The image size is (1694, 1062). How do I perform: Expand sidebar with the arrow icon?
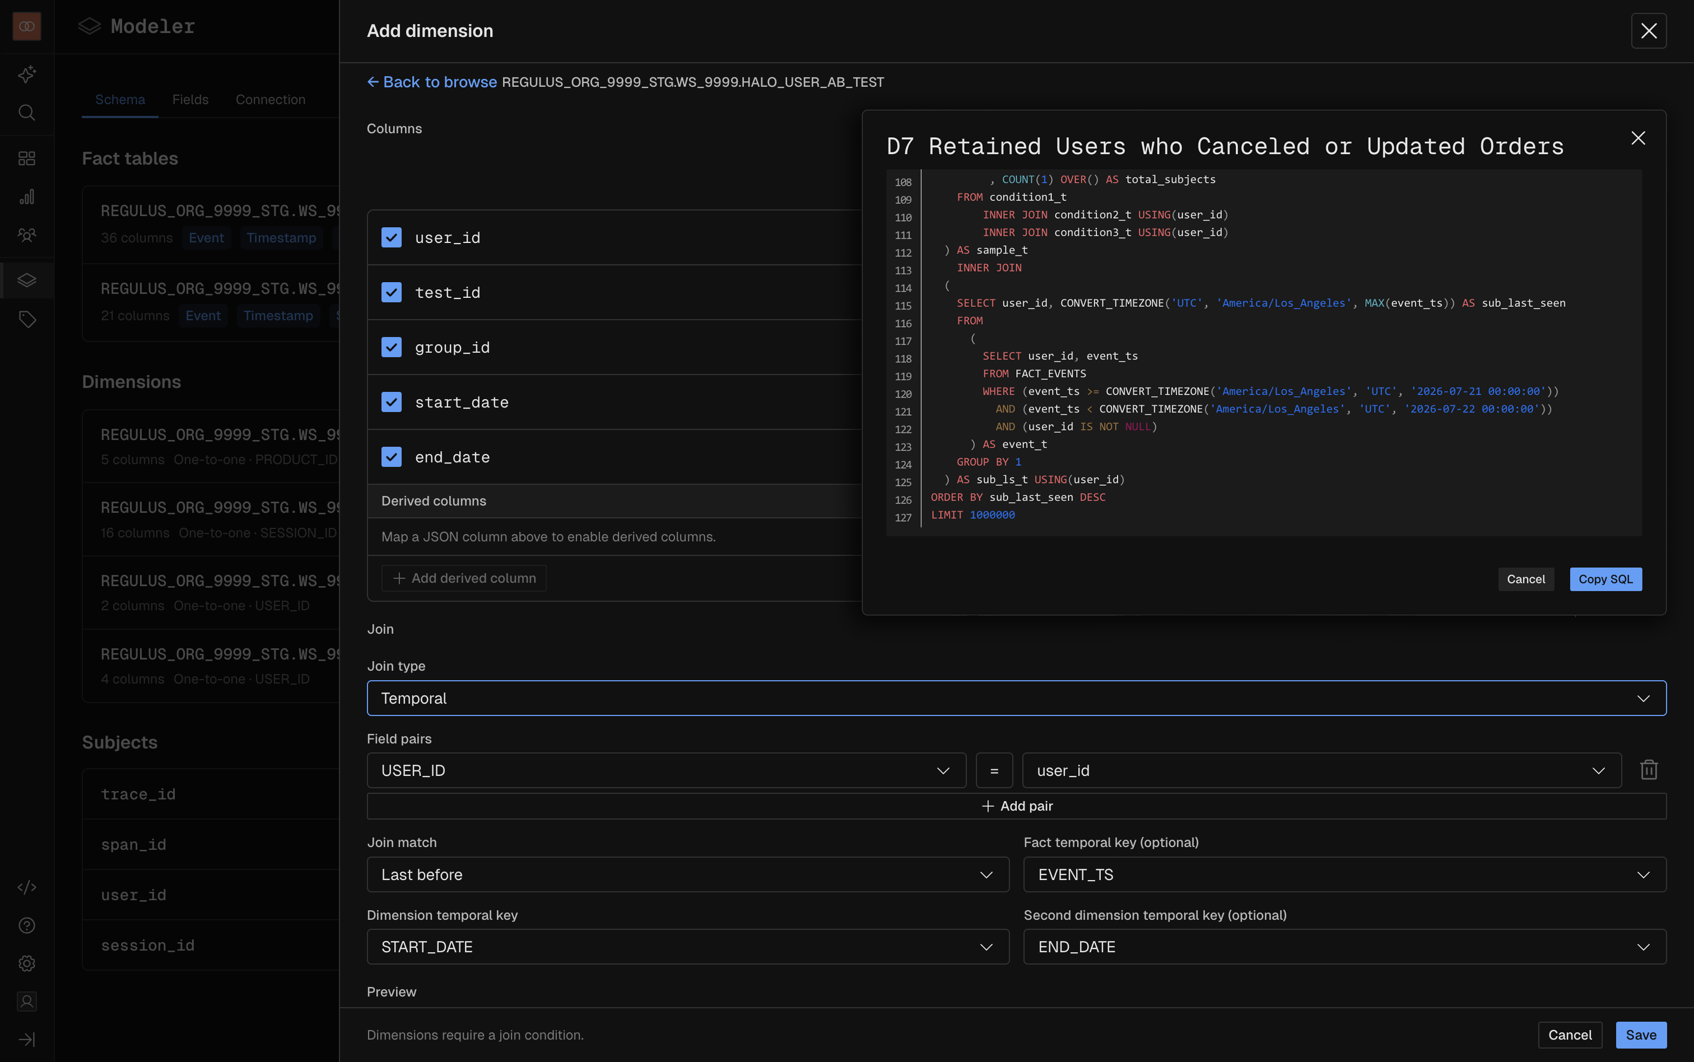[27, 1040]
